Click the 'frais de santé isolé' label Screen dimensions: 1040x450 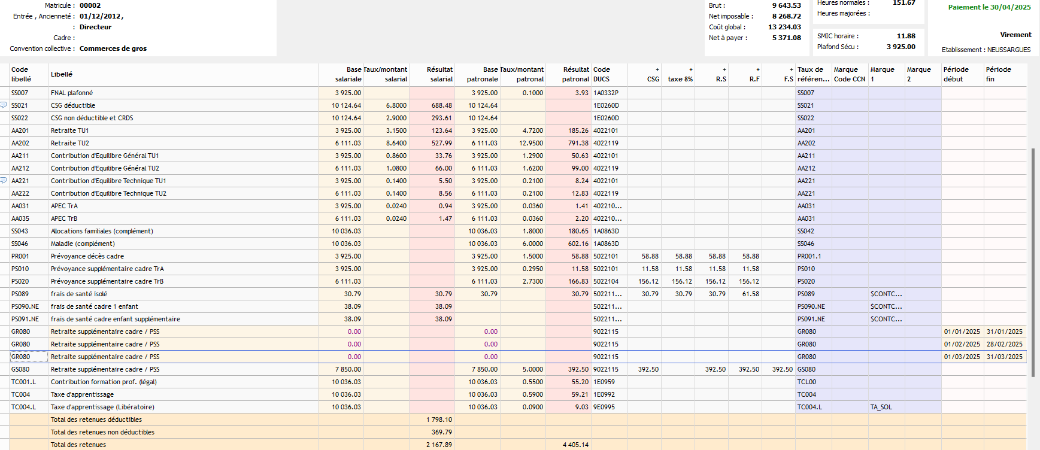click(79, 294)
